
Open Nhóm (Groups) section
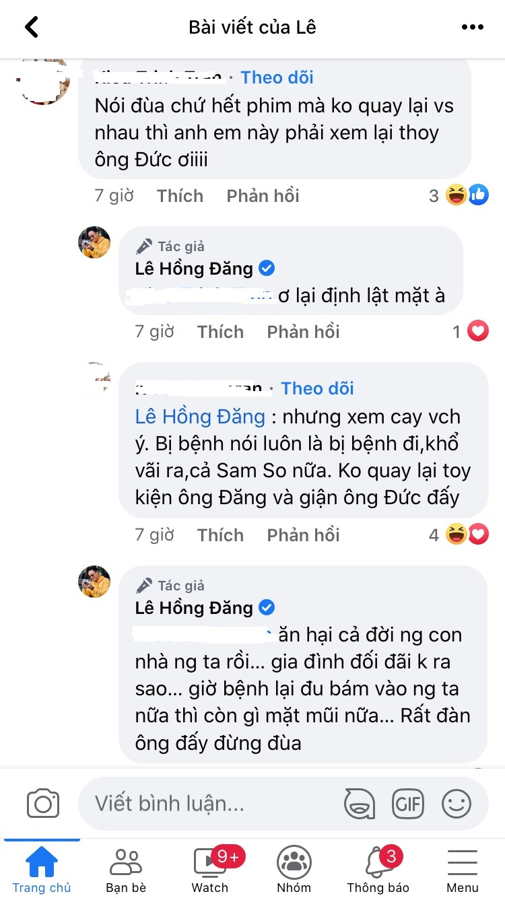point(294,868)
